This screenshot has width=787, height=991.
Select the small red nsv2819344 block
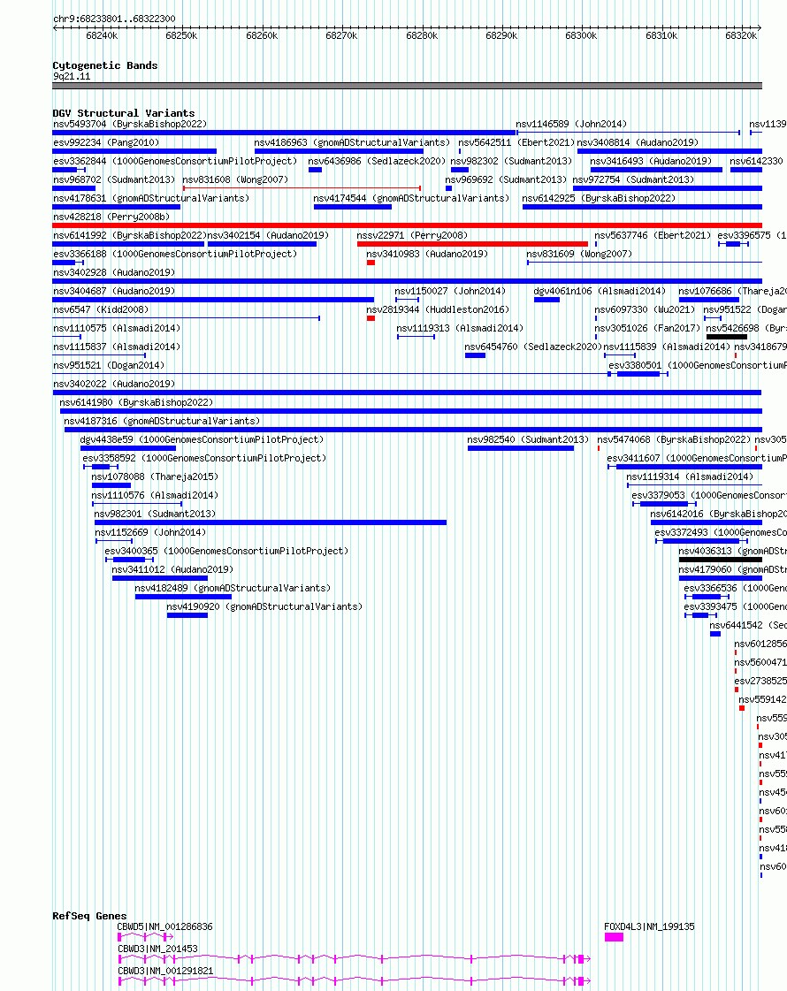(x=371, y=318)
